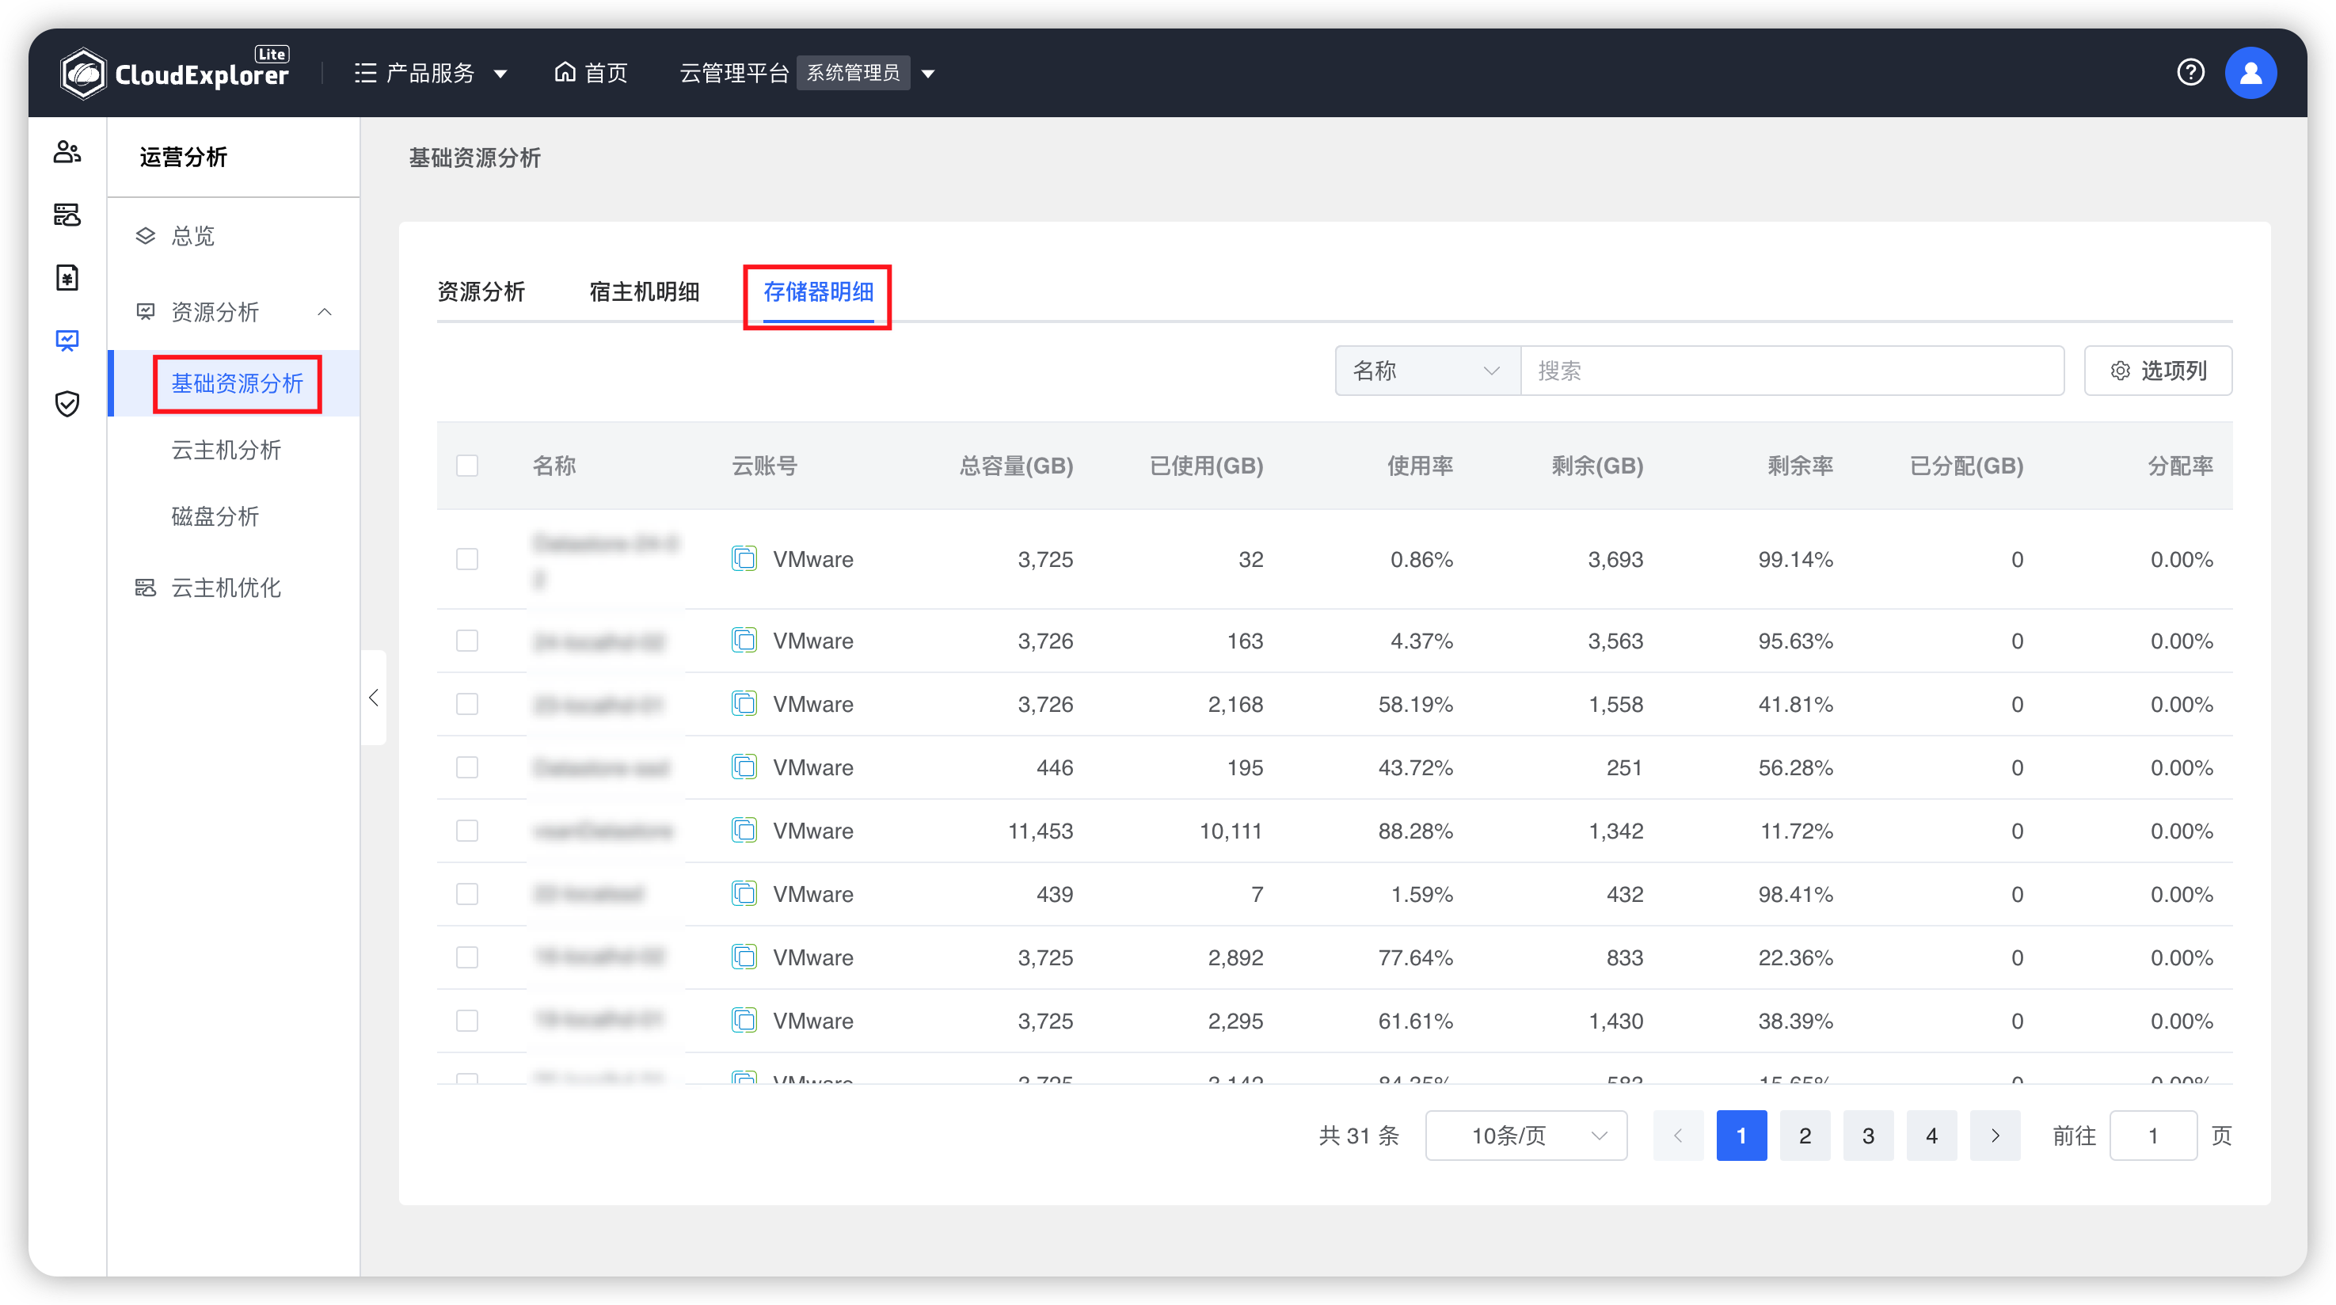
Task: Click the VMware icon in the 77.64% row
Action: (x=744, y=957)
